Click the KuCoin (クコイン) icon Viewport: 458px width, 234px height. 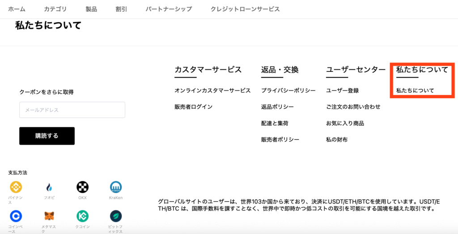point(83,216)
